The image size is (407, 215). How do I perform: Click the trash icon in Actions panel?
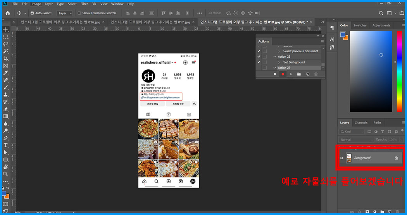(x=316, y=74)
